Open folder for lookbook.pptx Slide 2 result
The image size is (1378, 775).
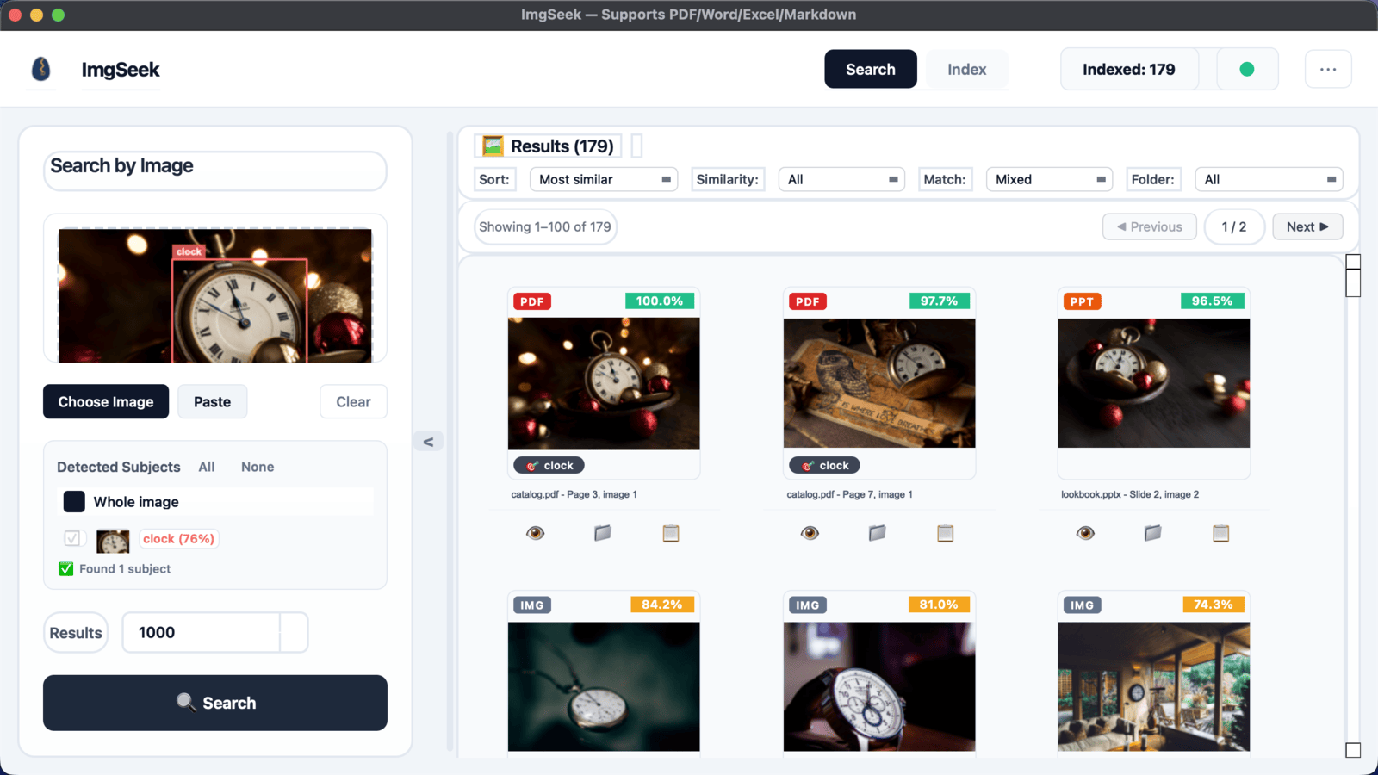1153,533
